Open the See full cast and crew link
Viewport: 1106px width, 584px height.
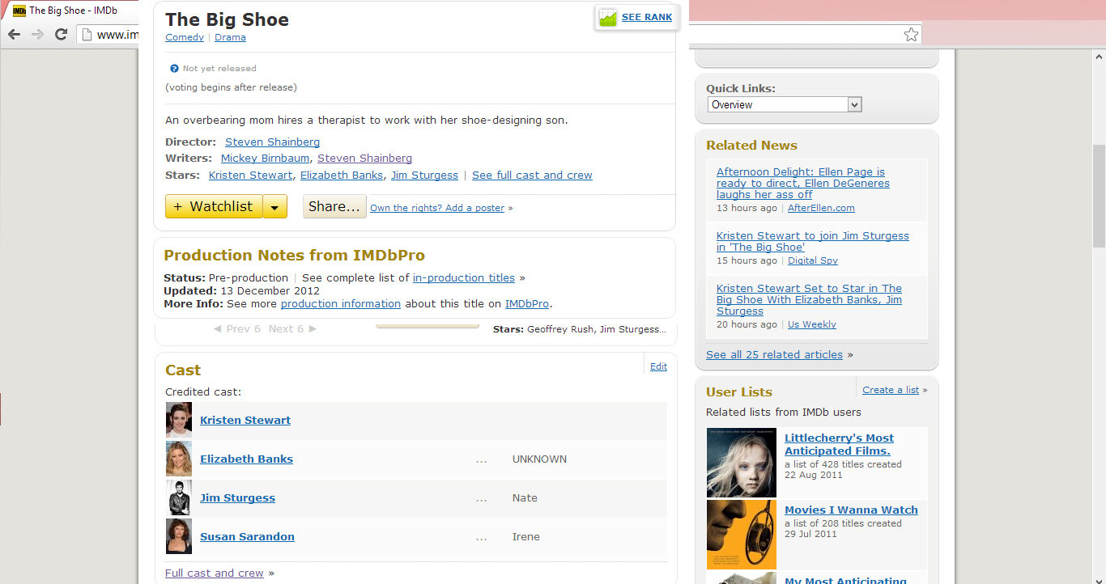pyautogui.click(x=532, y=176)
